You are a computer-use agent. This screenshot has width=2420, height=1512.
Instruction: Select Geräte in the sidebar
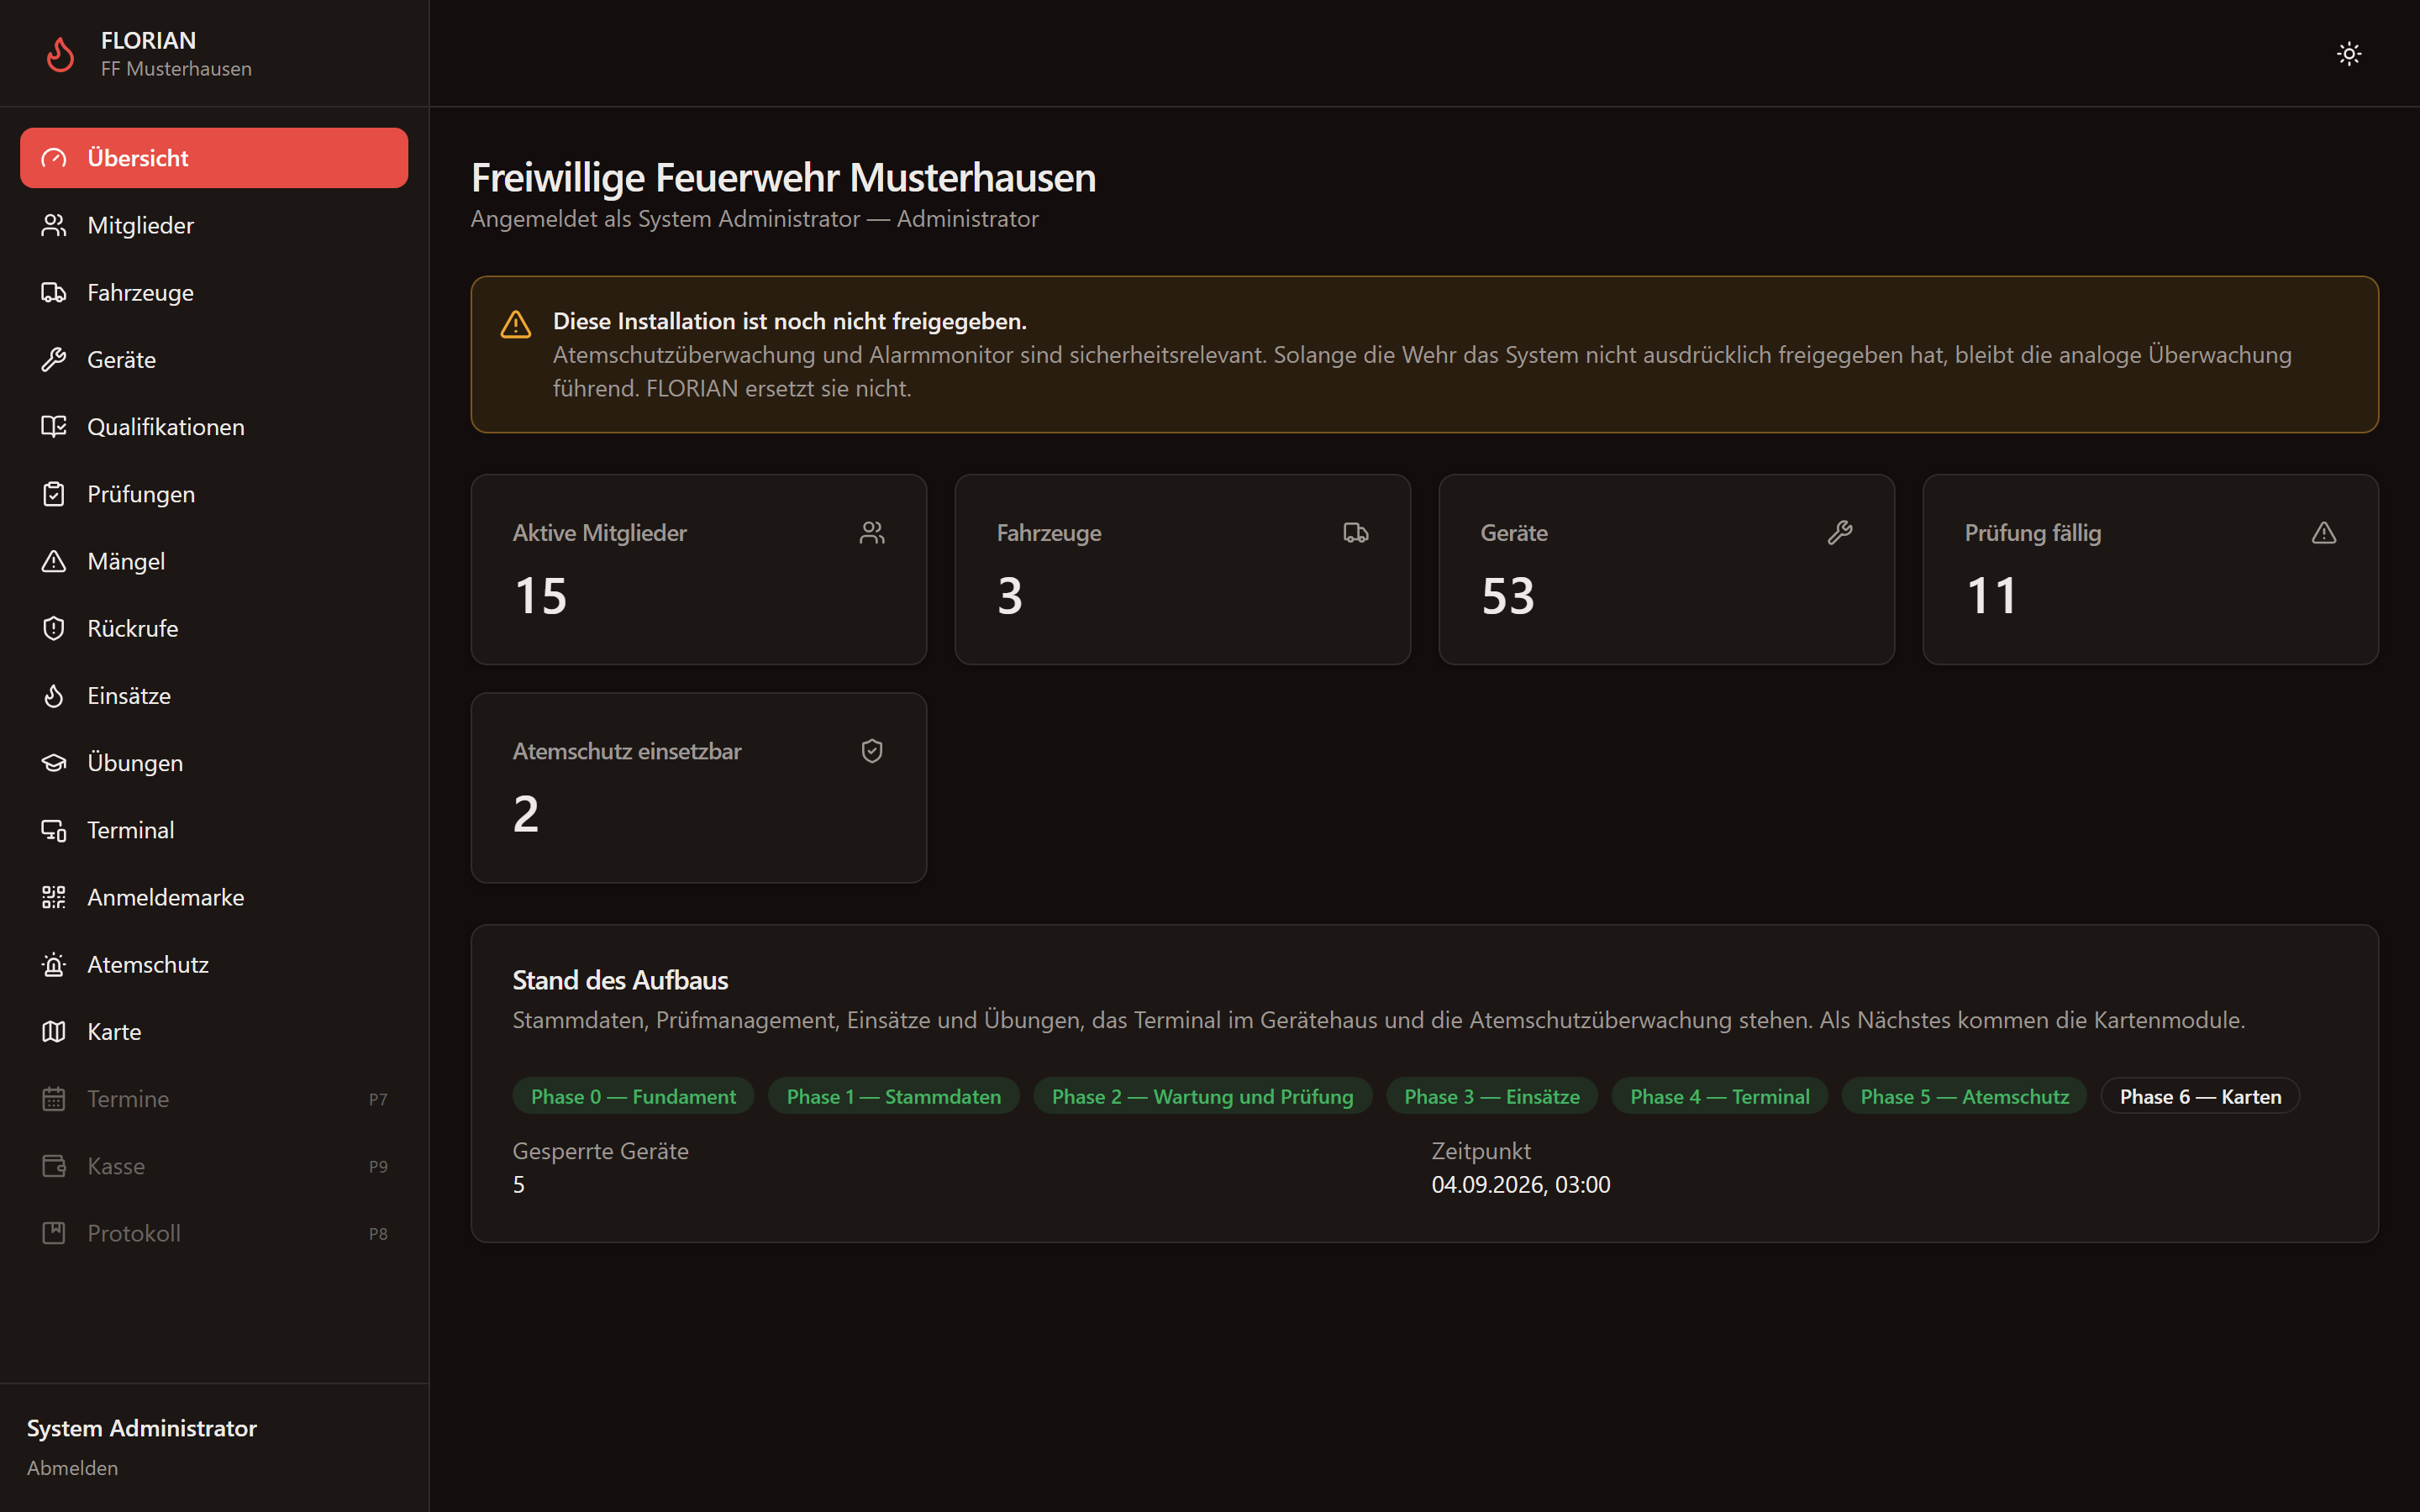pos(214,359)
